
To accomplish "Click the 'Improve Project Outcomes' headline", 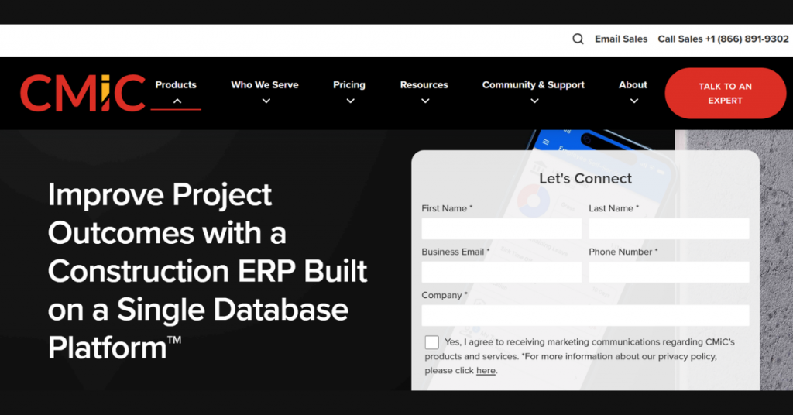I will click(x=208, y=271).
